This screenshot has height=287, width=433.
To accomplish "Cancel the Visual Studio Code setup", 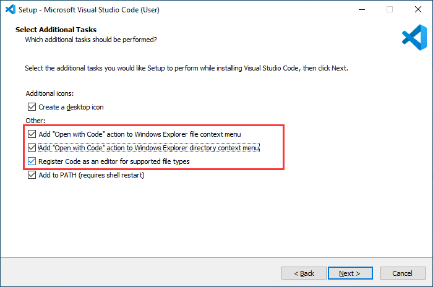I will [x=403, y=273].
